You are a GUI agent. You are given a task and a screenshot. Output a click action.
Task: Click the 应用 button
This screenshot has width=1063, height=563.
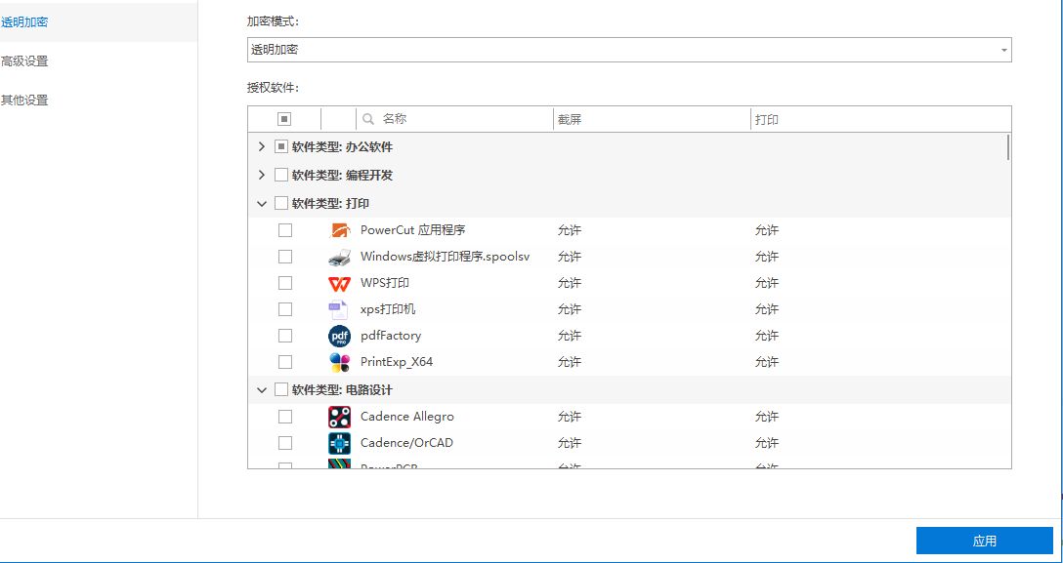point(985,541)
